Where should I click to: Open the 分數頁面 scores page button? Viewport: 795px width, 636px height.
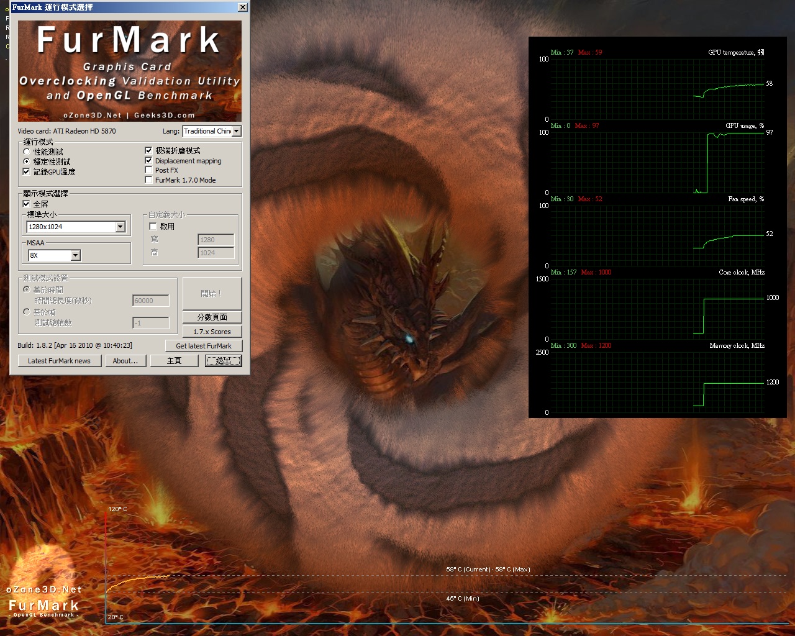point(212,317)
